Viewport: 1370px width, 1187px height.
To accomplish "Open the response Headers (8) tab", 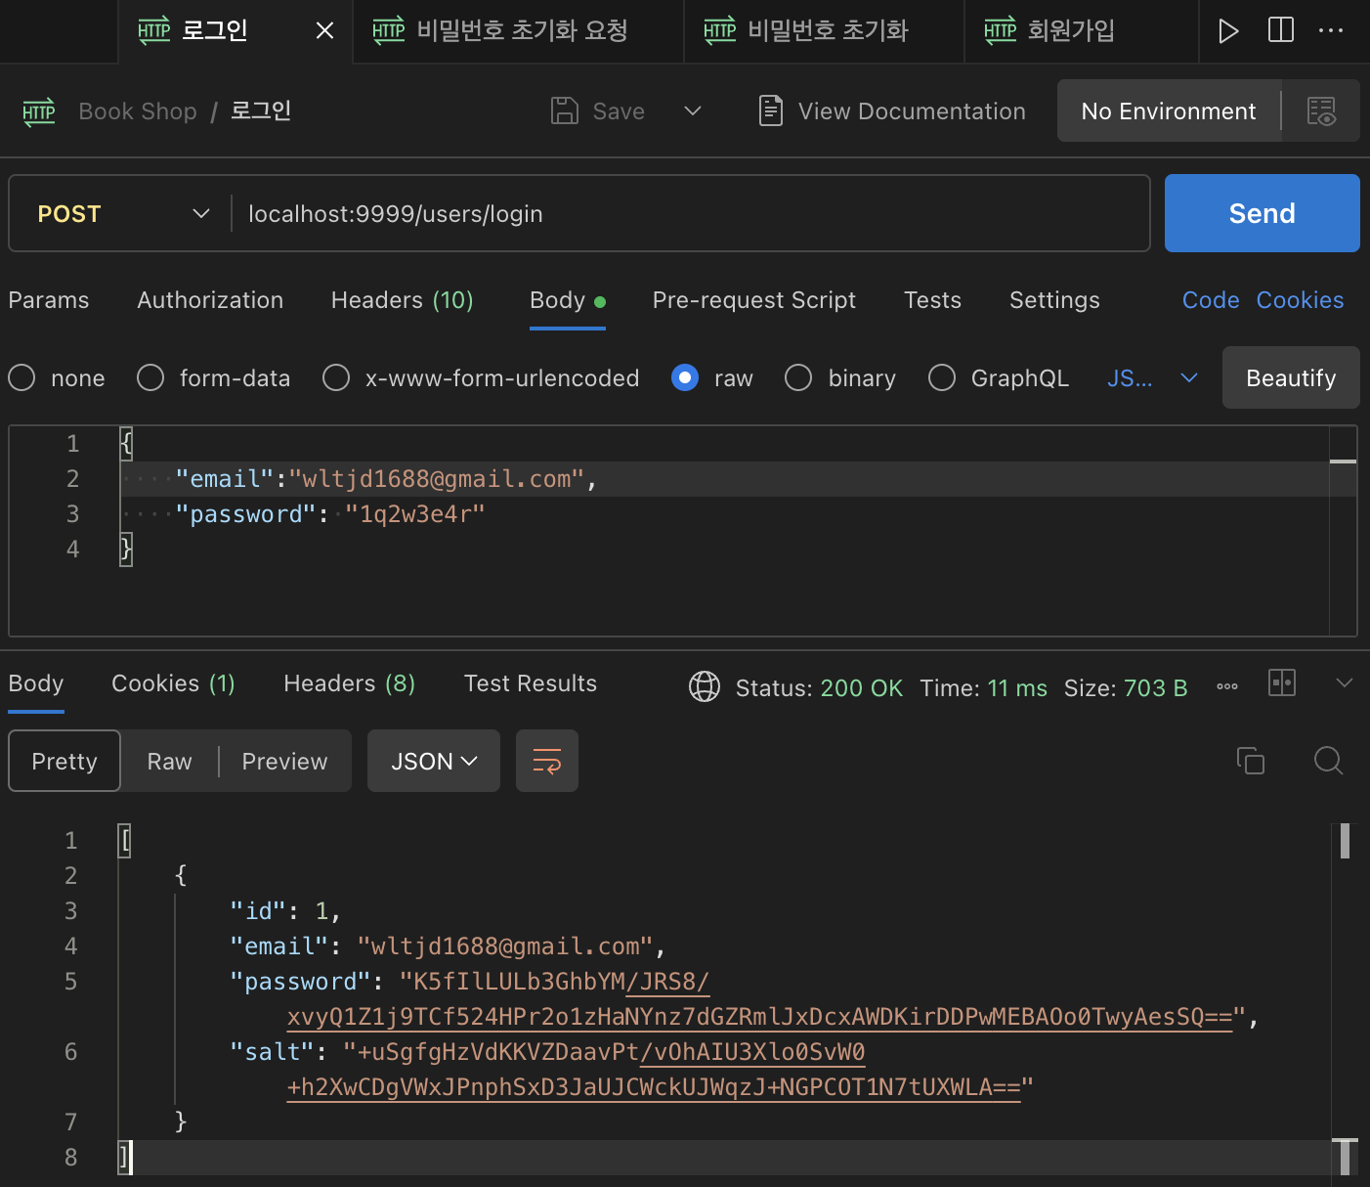I will point(349,683).
